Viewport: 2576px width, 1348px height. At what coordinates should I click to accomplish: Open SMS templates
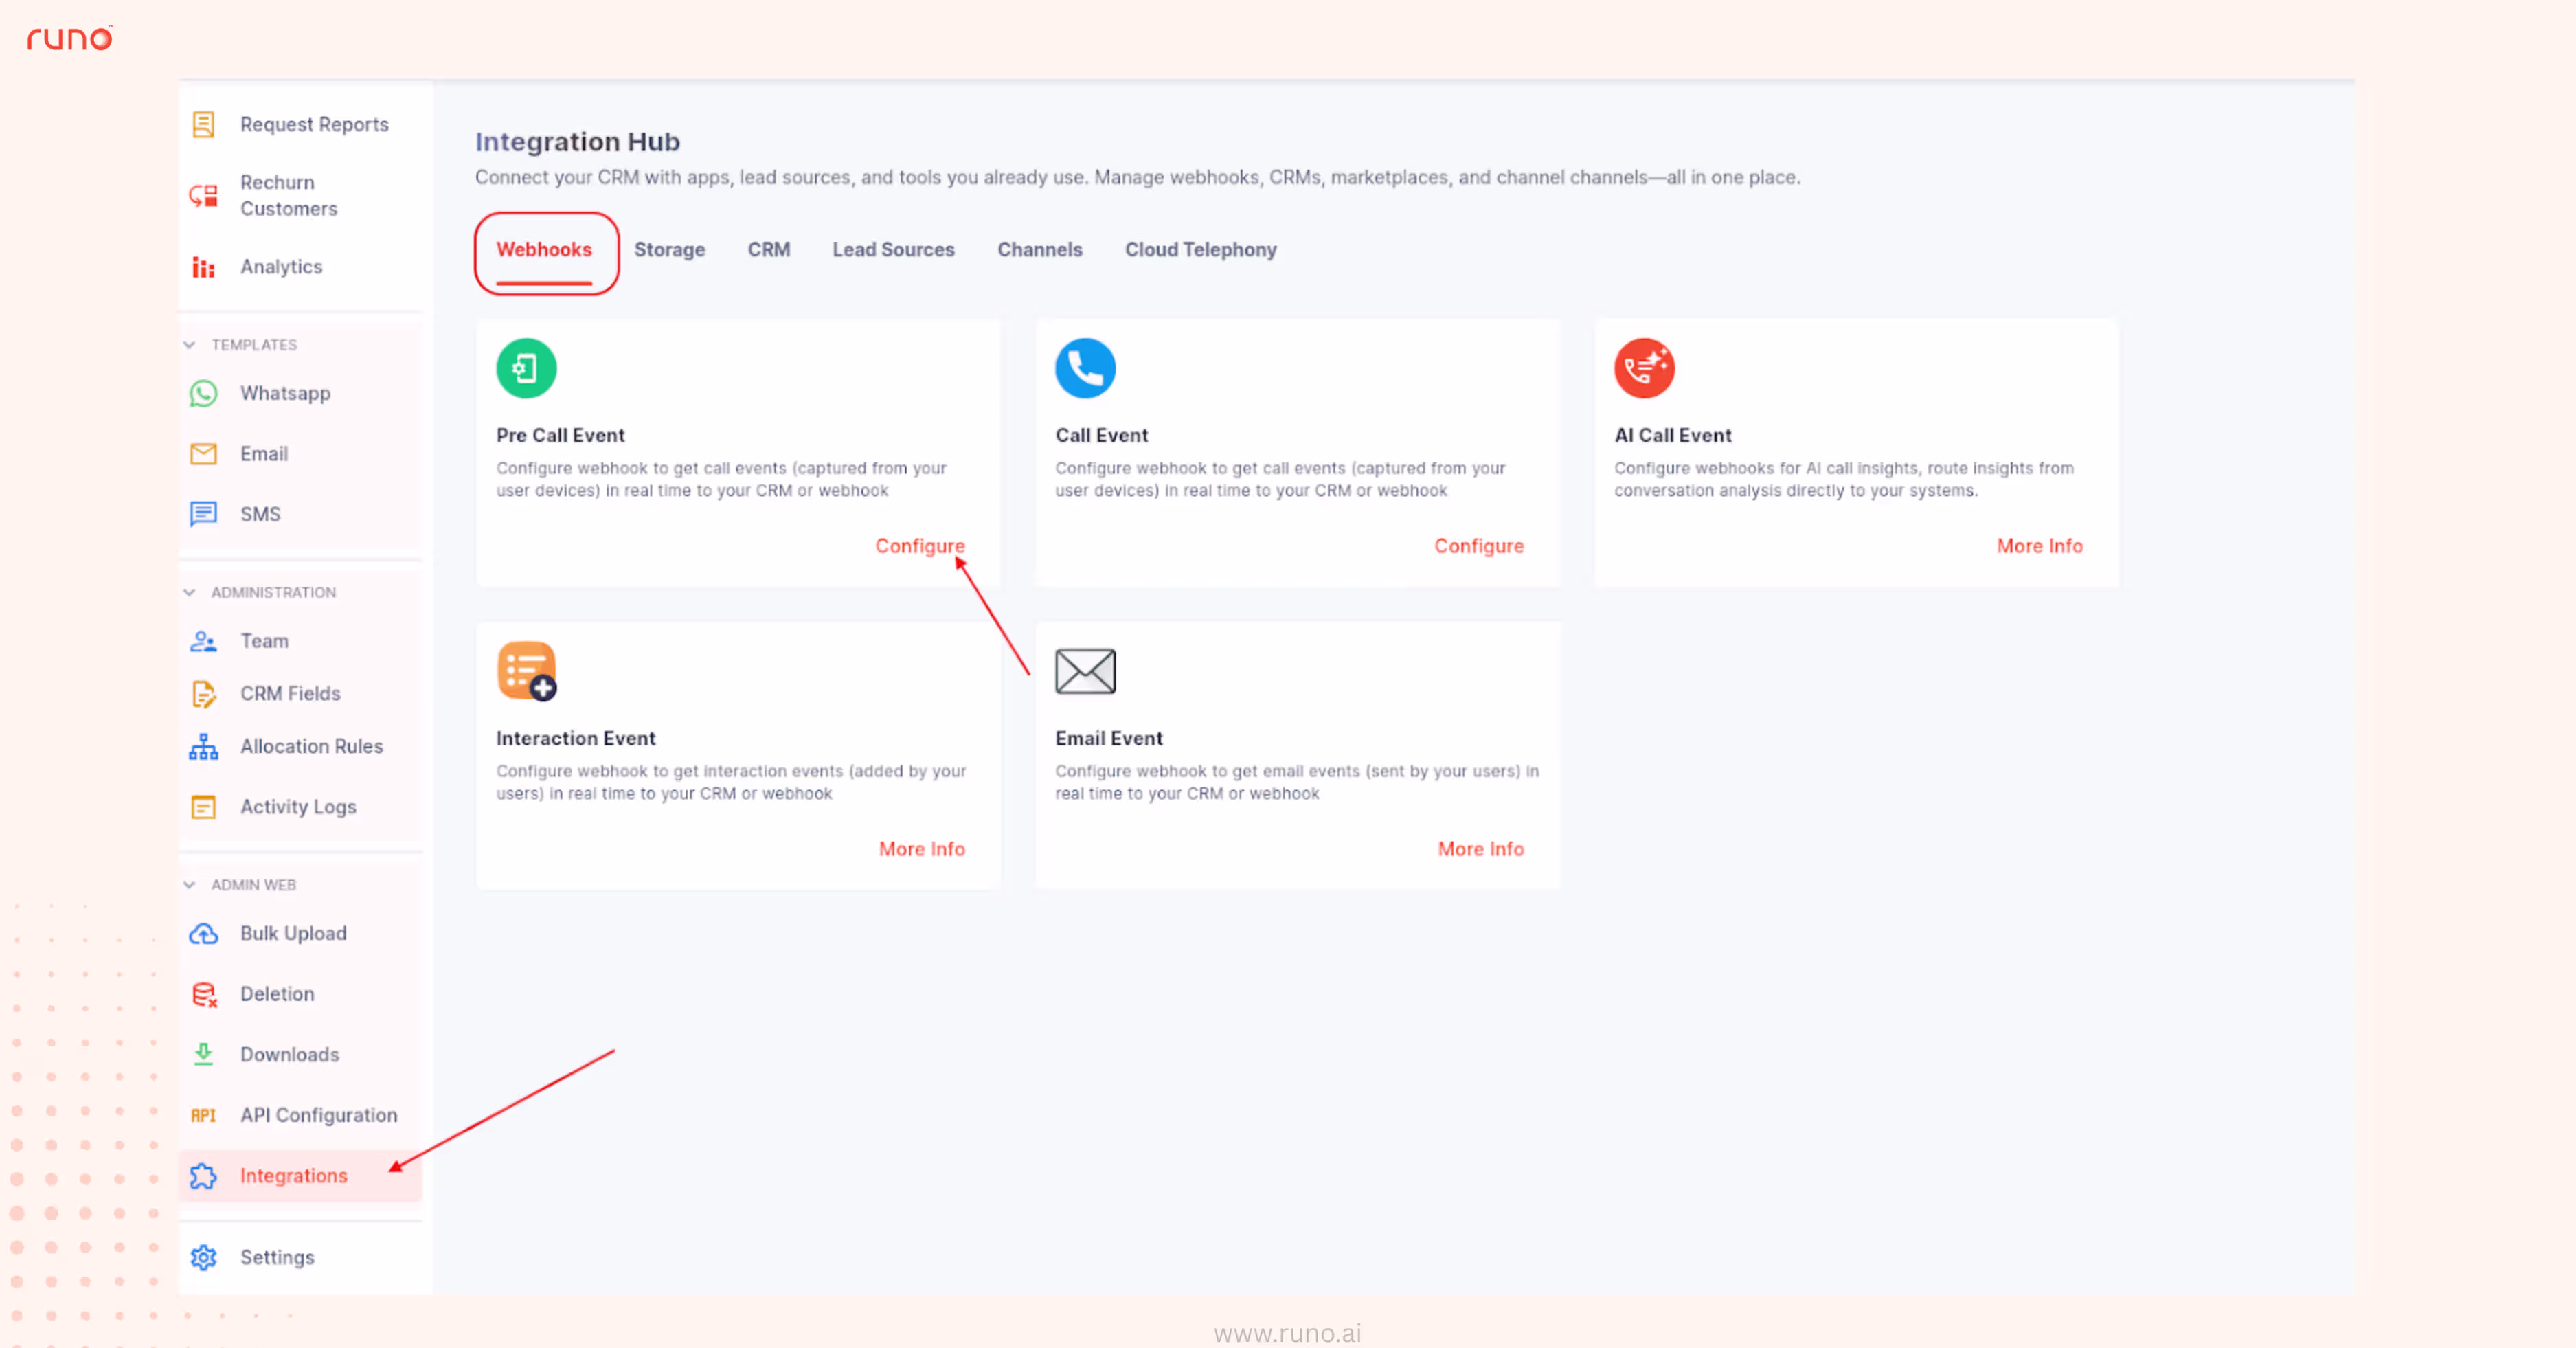[259, 514]
